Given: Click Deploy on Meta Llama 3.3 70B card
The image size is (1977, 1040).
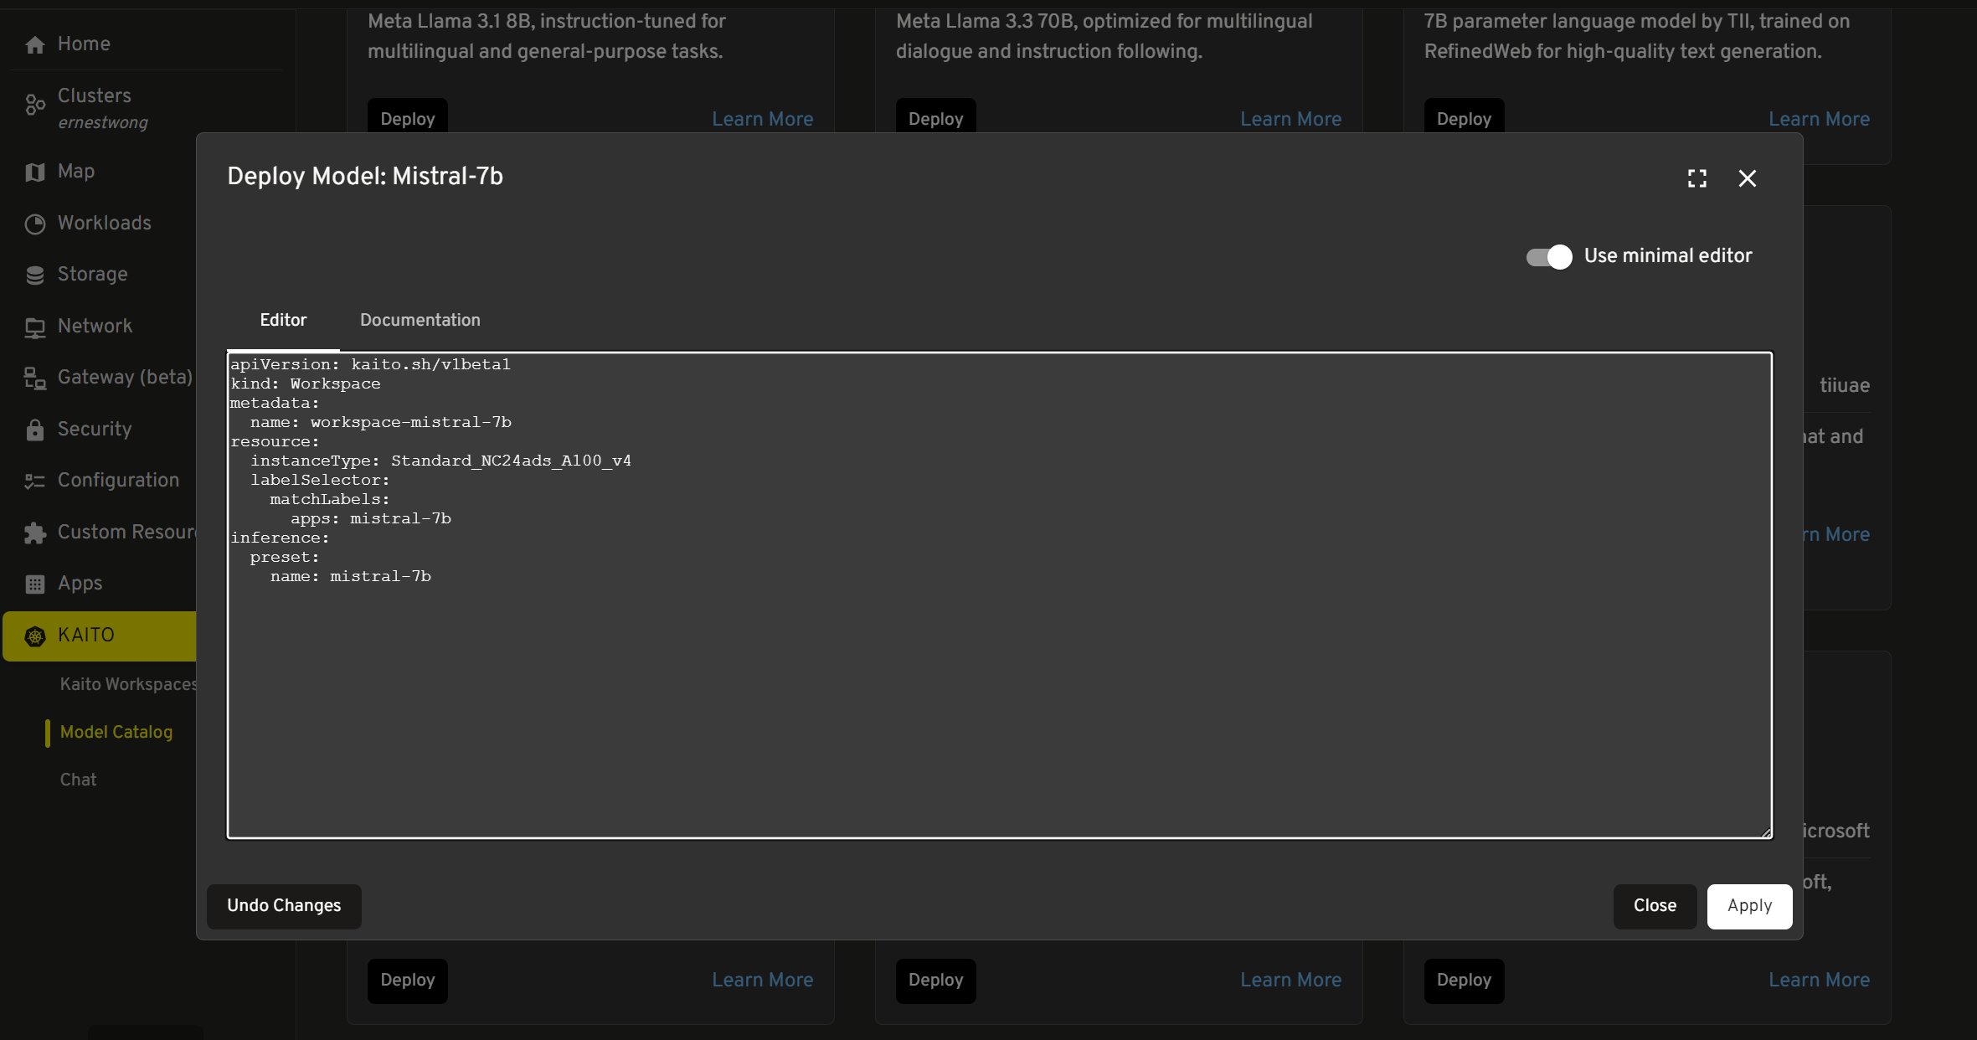Looking at the screenshot, I should [936, 116].
